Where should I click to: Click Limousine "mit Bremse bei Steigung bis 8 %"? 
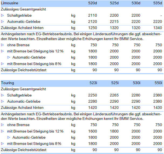[34, 64]
